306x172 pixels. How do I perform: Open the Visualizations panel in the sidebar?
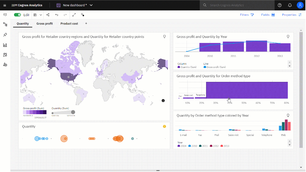[x=5, y=45]
